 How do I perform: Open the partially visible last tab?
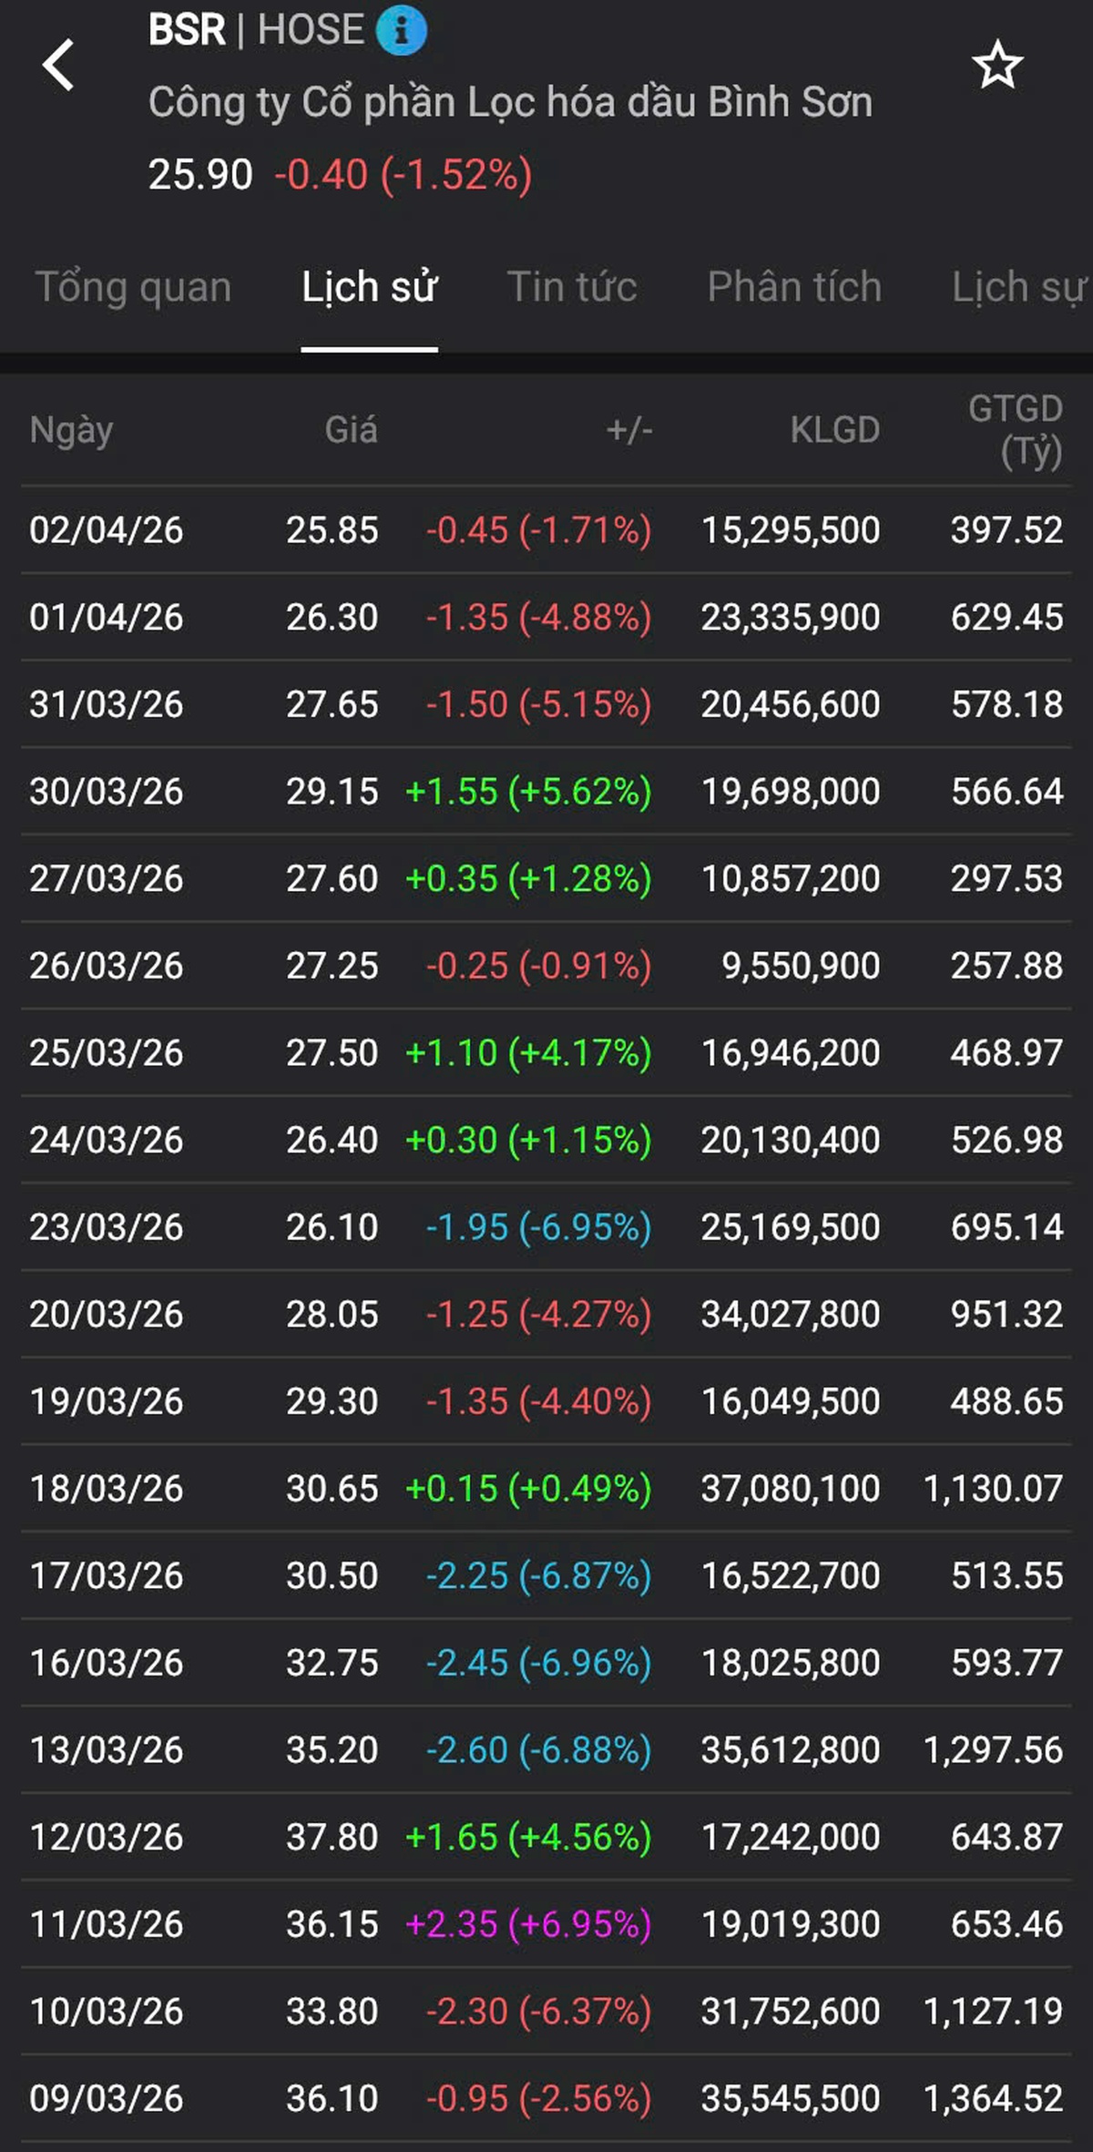(x=1020, y=288)
